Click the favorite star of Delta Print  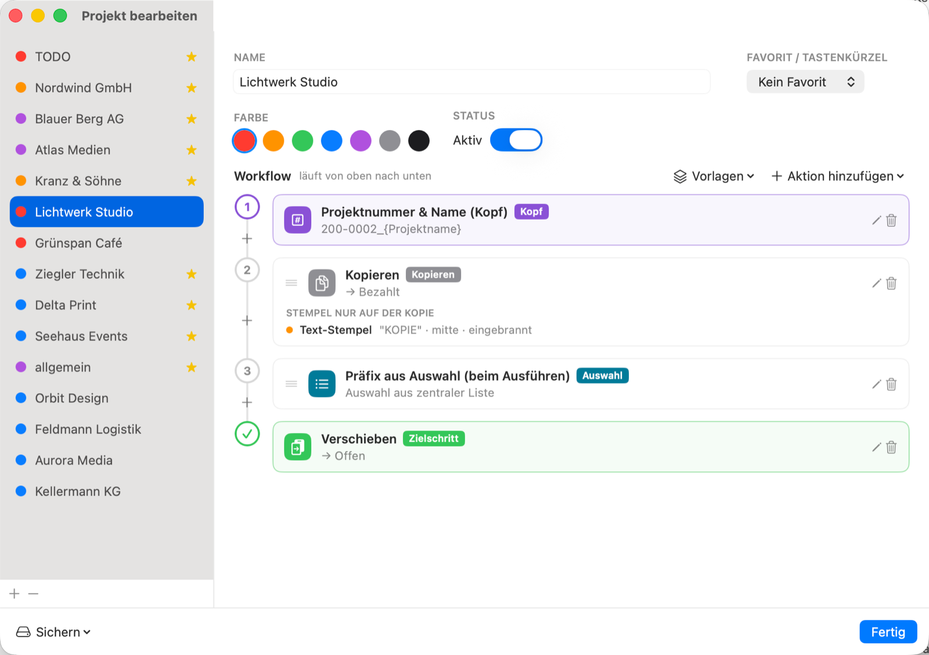point(192,305)
